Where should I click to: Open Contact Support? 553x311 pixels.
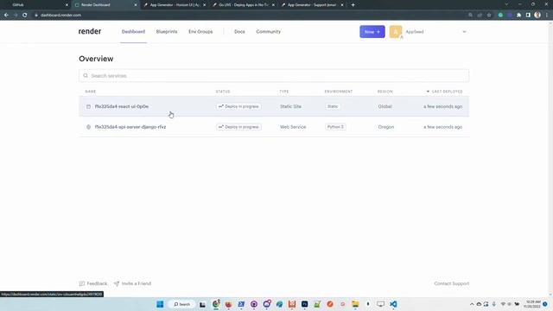(x=451, y=283)
